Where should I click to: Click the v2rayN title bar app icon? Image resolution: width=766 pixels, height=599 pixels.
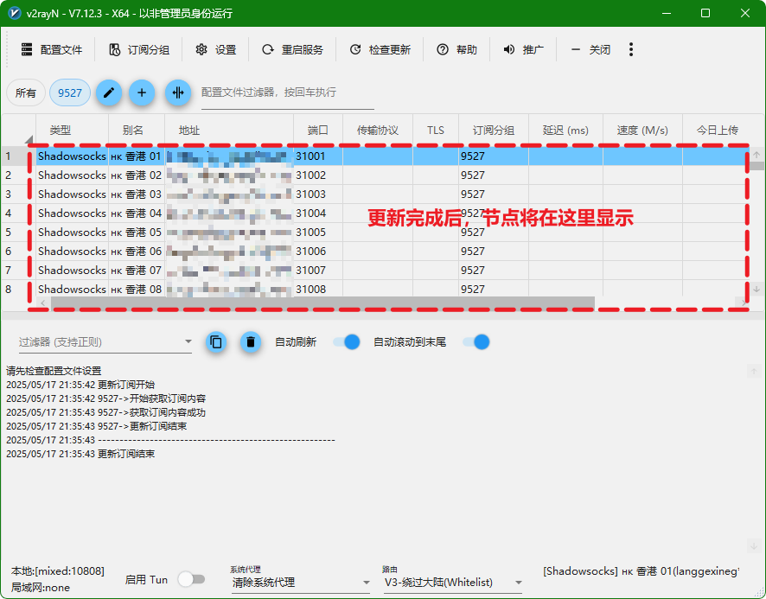click(x=15, y=13)
